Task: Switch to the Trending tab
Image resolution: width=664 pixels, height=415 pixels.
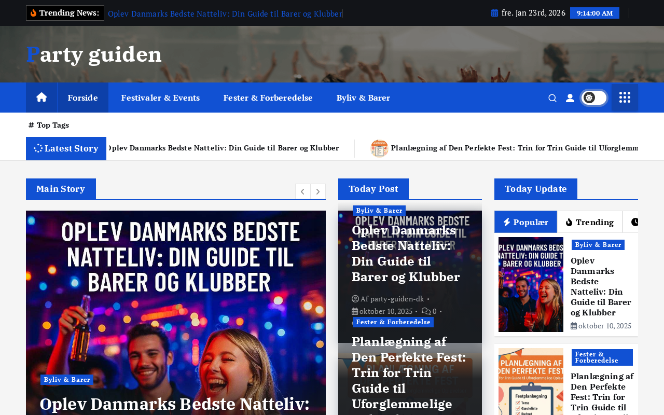Action: (590, 222)
